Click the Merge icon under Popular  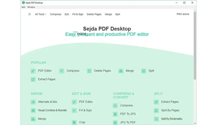coord(121,71)
